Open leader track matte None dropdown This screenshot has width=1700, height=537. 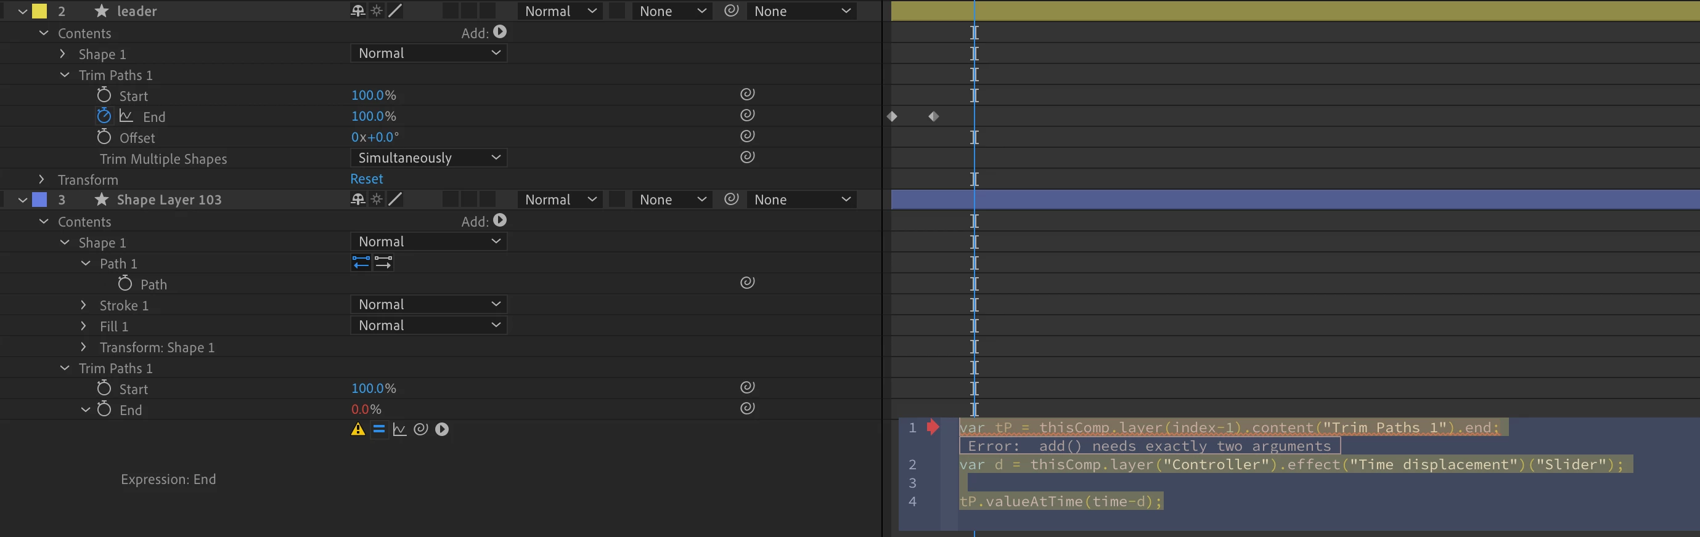(x=672, y=11)
